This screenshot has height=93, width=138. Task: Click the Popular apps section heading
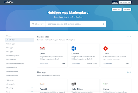[43, 37]
